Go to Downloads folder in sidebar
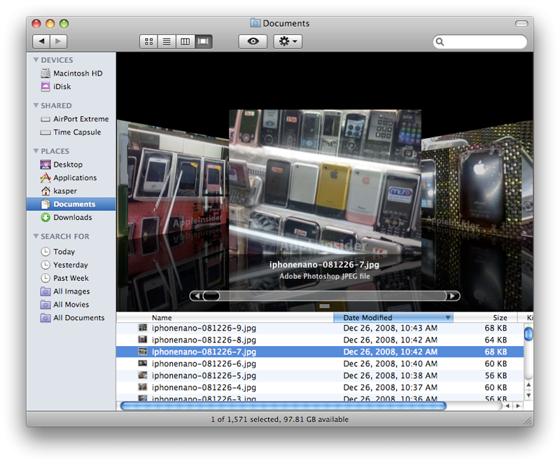The image size is (560, 463). click(72, 217)
